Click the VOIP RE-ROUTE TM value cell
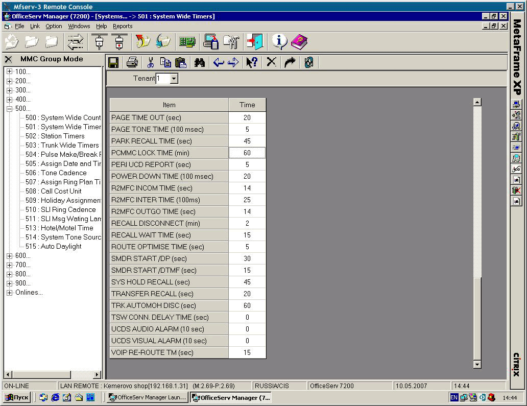 point(247,352)
